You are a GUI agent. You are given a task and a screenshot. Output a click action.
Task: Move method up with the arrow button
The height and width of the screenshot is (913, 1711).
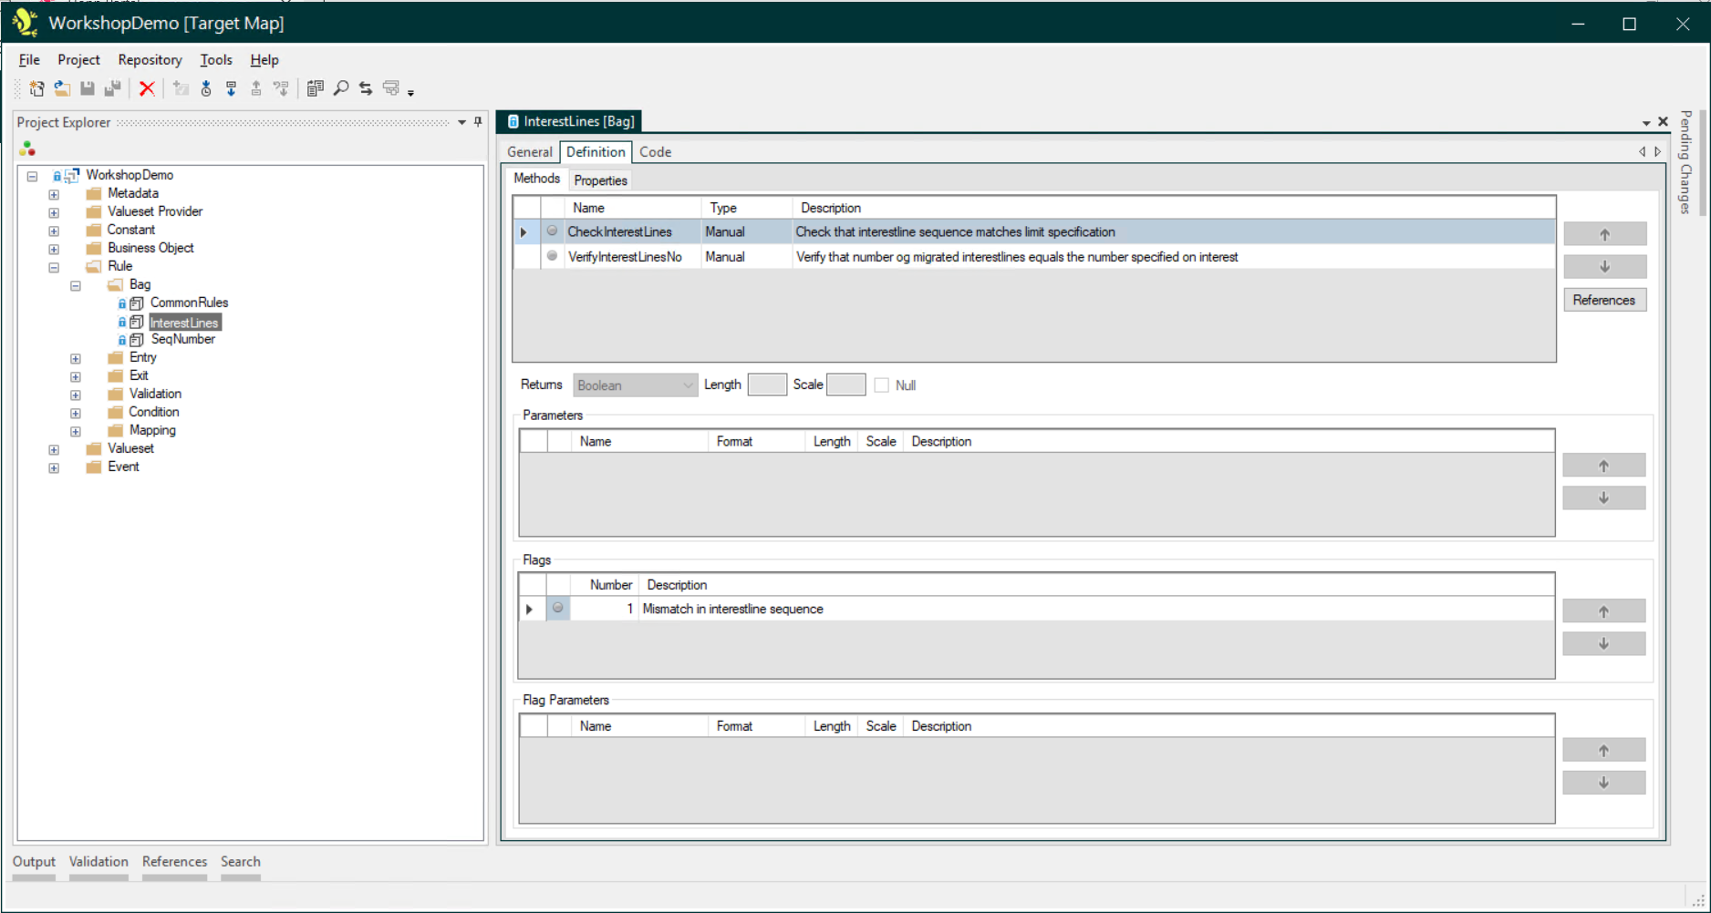pyautogui.click(x=1603, y=234)
